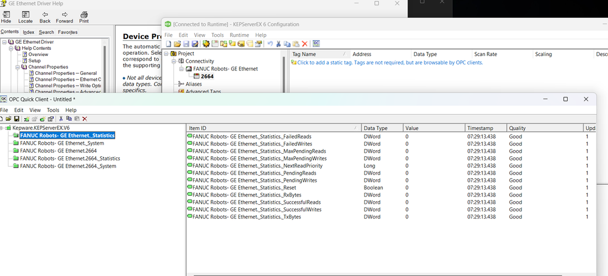Collapse Connectivity node in KEPServerEX tree

(x=174, y=61)
